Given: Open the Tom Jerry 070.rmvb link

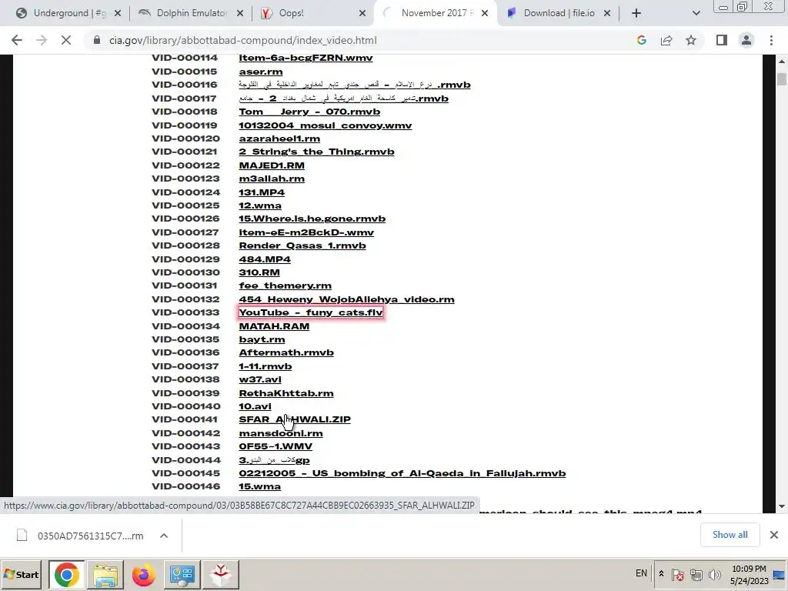Looking at the screenshot, I should pyautogui.click(x=309, y=112).
